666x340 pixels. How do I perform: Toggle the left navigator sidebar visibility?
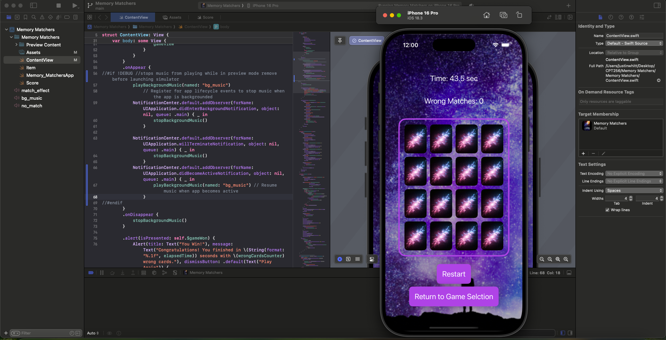point(34,6)
